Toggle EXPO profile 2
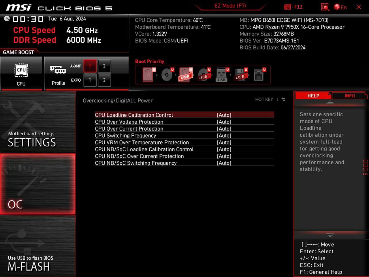This screenshot has width=369, height=277. (104, 80)
